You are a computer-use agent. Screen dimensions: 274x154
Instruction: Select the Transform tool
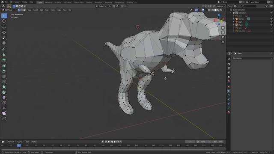pos(4,43)
